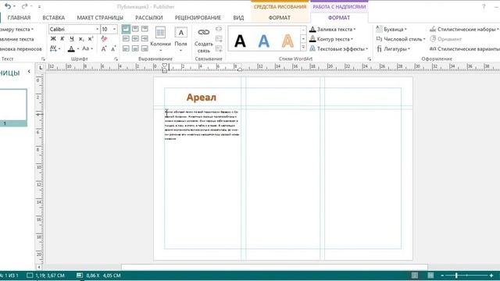Open font color dropdown arrow
Viewport: 500px width, 281px height.
tap(78, 48)
